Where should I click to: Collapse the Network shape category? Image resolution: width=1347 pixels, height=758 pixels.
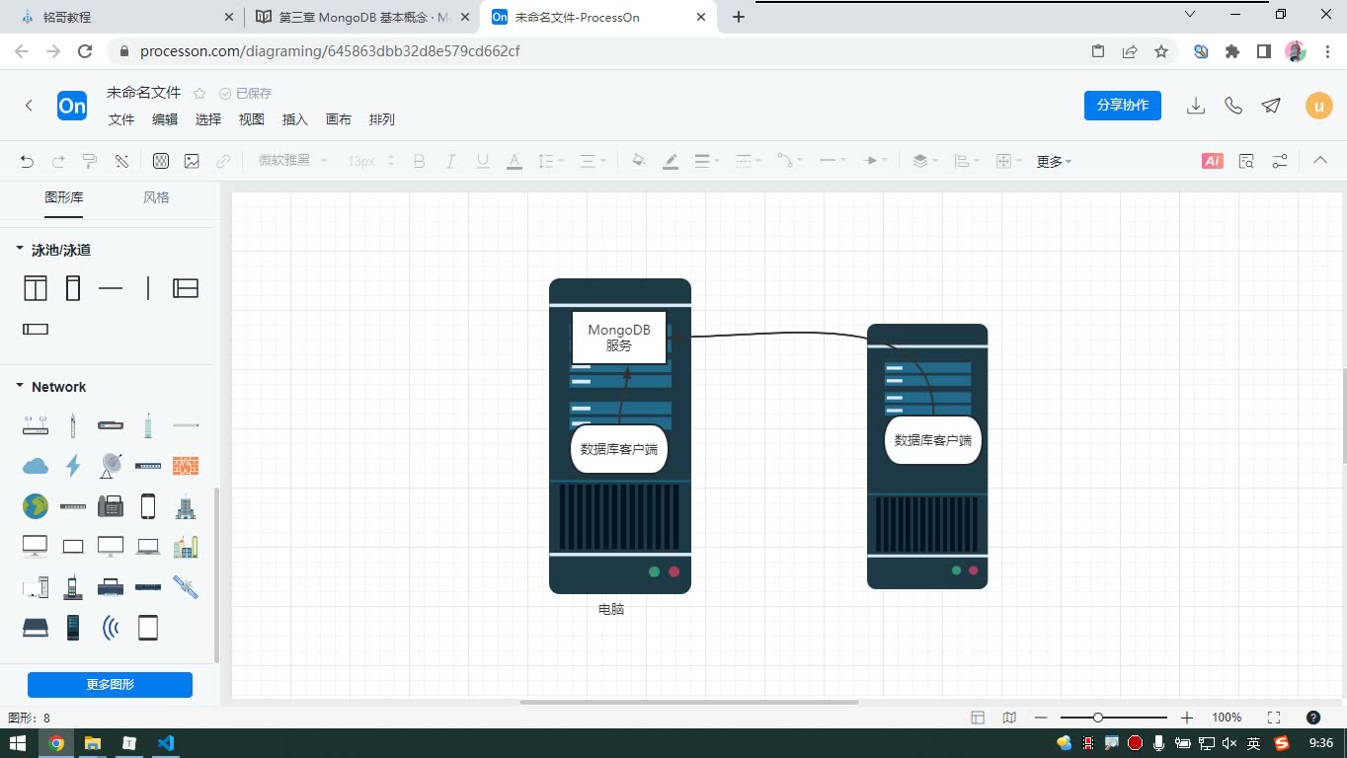pos(19,386)
